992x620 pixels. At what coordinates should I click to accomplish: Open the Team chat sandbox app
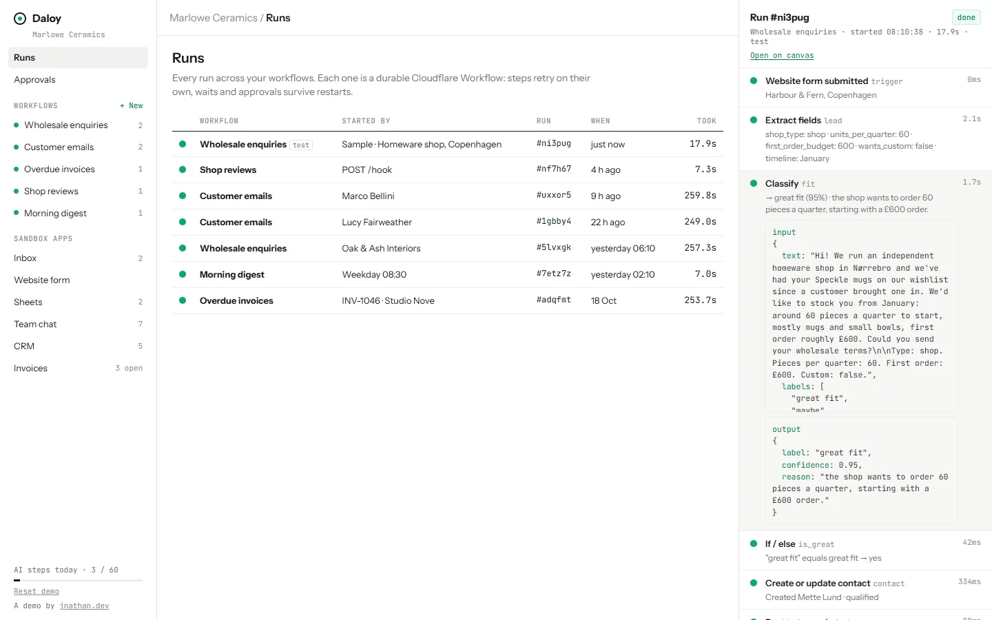click(x=78, y=324)
